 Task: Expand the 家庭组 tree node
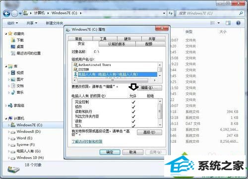(x=6, y=105)
